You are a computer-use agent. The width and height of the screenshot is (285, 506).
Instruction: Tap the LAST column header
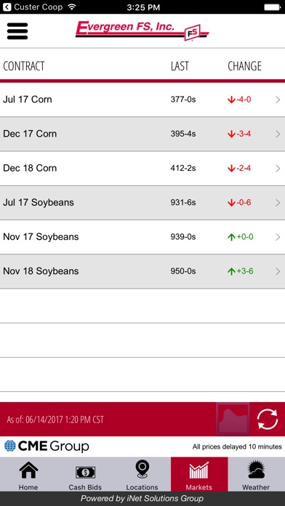180,66
